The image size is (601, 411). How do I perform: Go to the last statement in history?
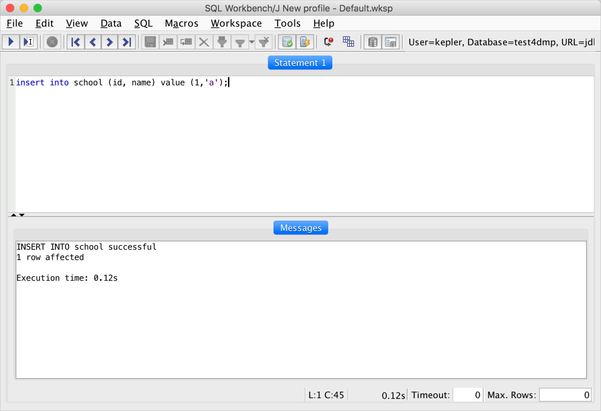pos(127,42)
